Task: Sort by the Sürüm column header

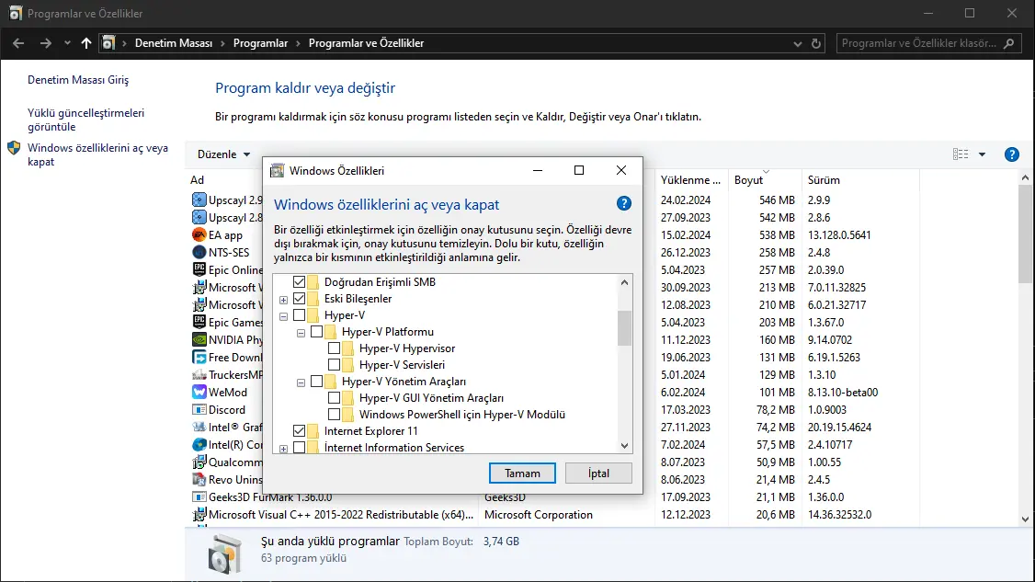Action: (824, 179)
